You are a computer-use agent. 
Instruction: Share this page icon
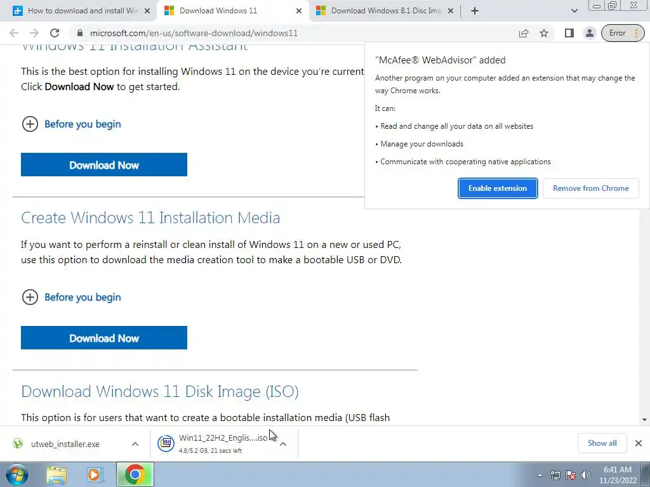coord(524,33)
